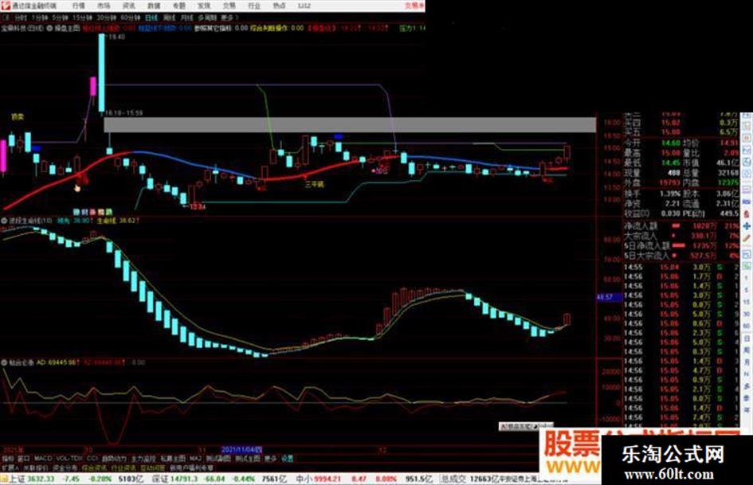753x485 pixels.
Task: Open the 数据 menu
Action: 154,6
